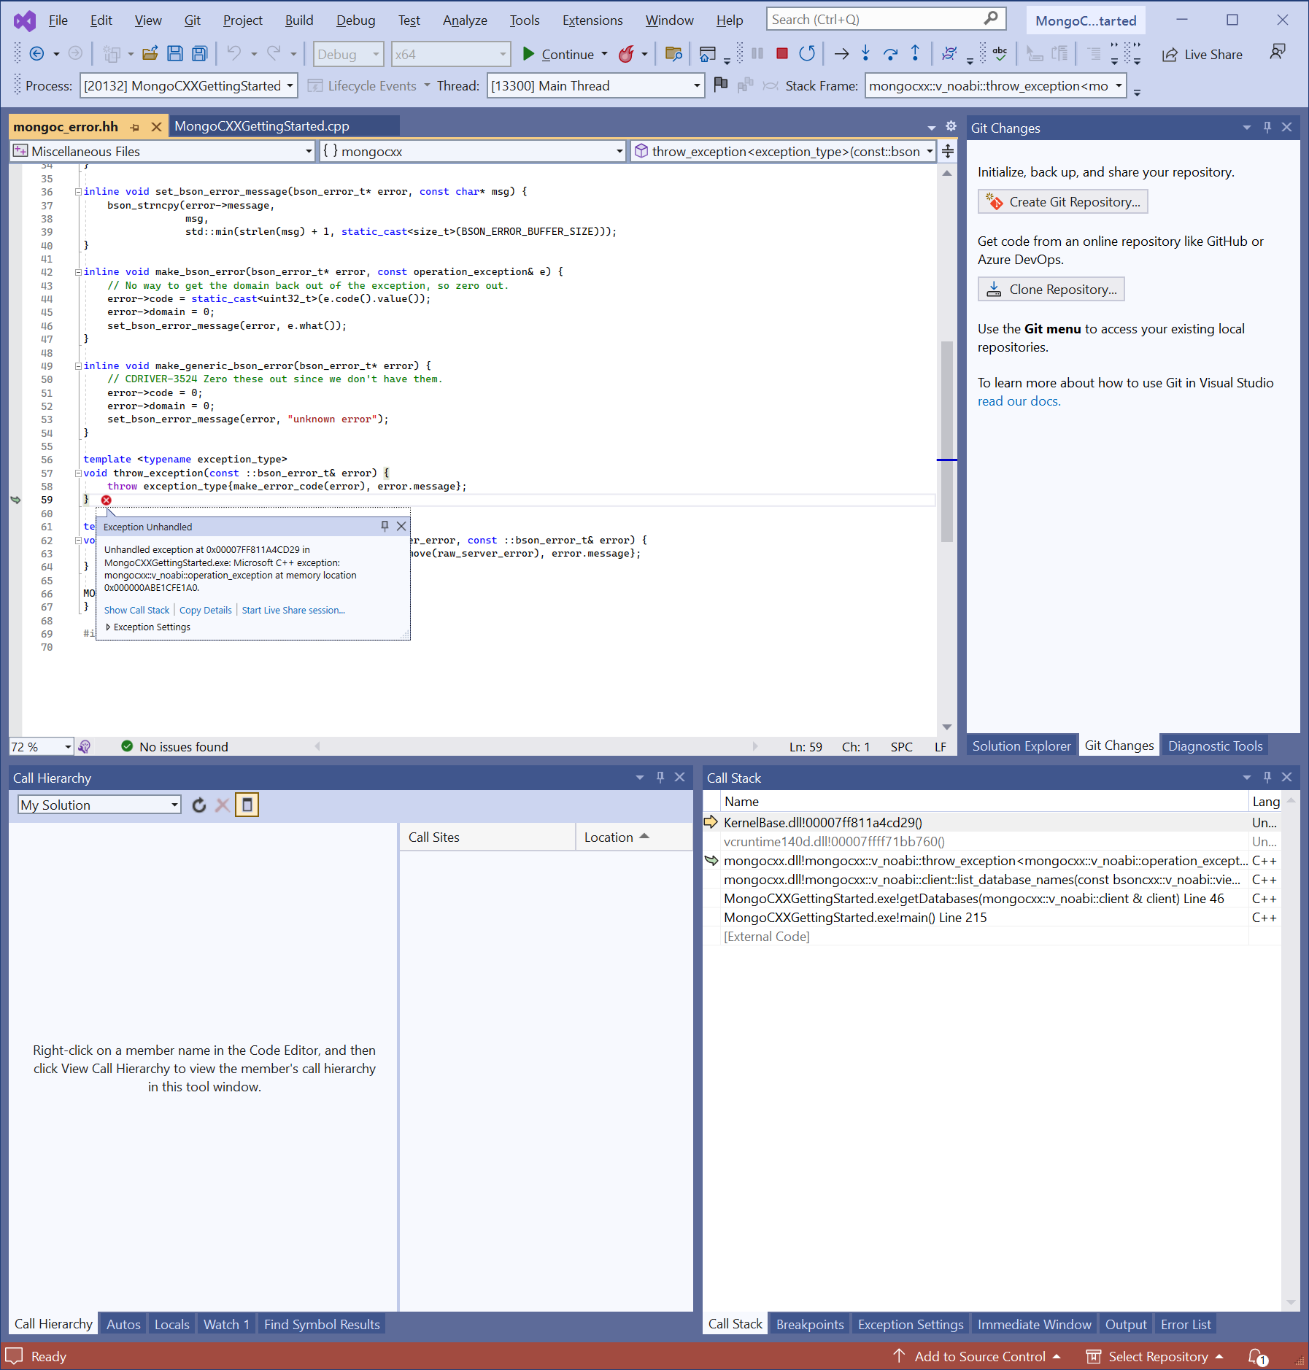Image resolution: width=1309 pixels, height=1370 pixels.
Task: Toggle the Call Hierarchy code pane button
Action: pyautogui.click(x=247, y=805)
